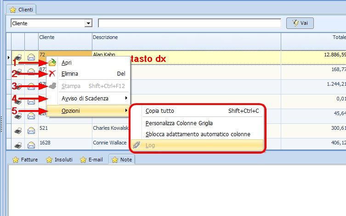Click the total value 1.244,21
Viewport: 346px width, 216px height.
click(336, 84)
